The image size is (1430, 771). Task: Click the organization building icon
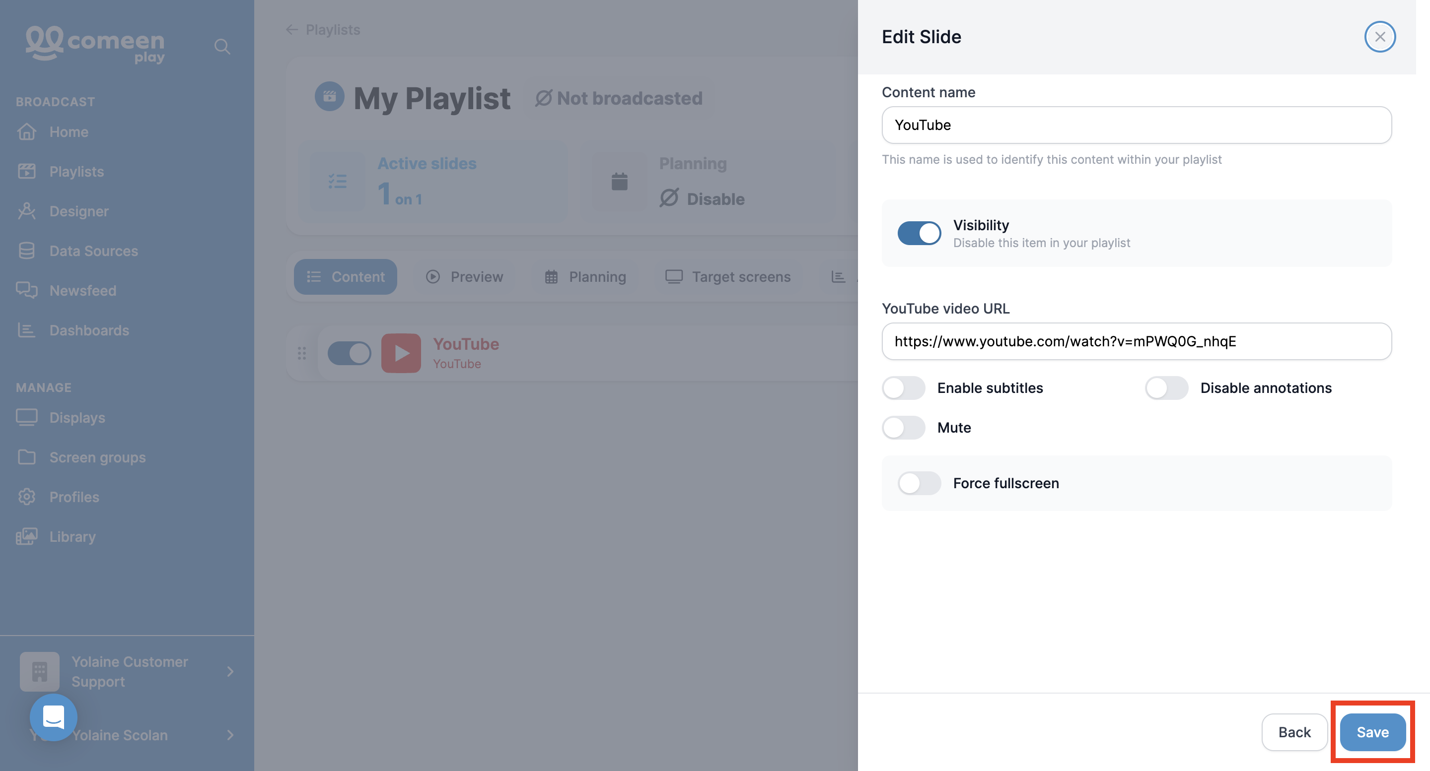39,671
